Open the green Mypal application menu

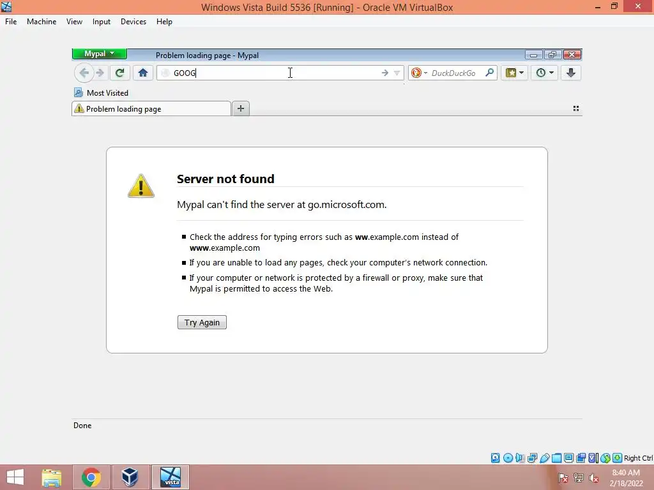(x=99, y=54)
